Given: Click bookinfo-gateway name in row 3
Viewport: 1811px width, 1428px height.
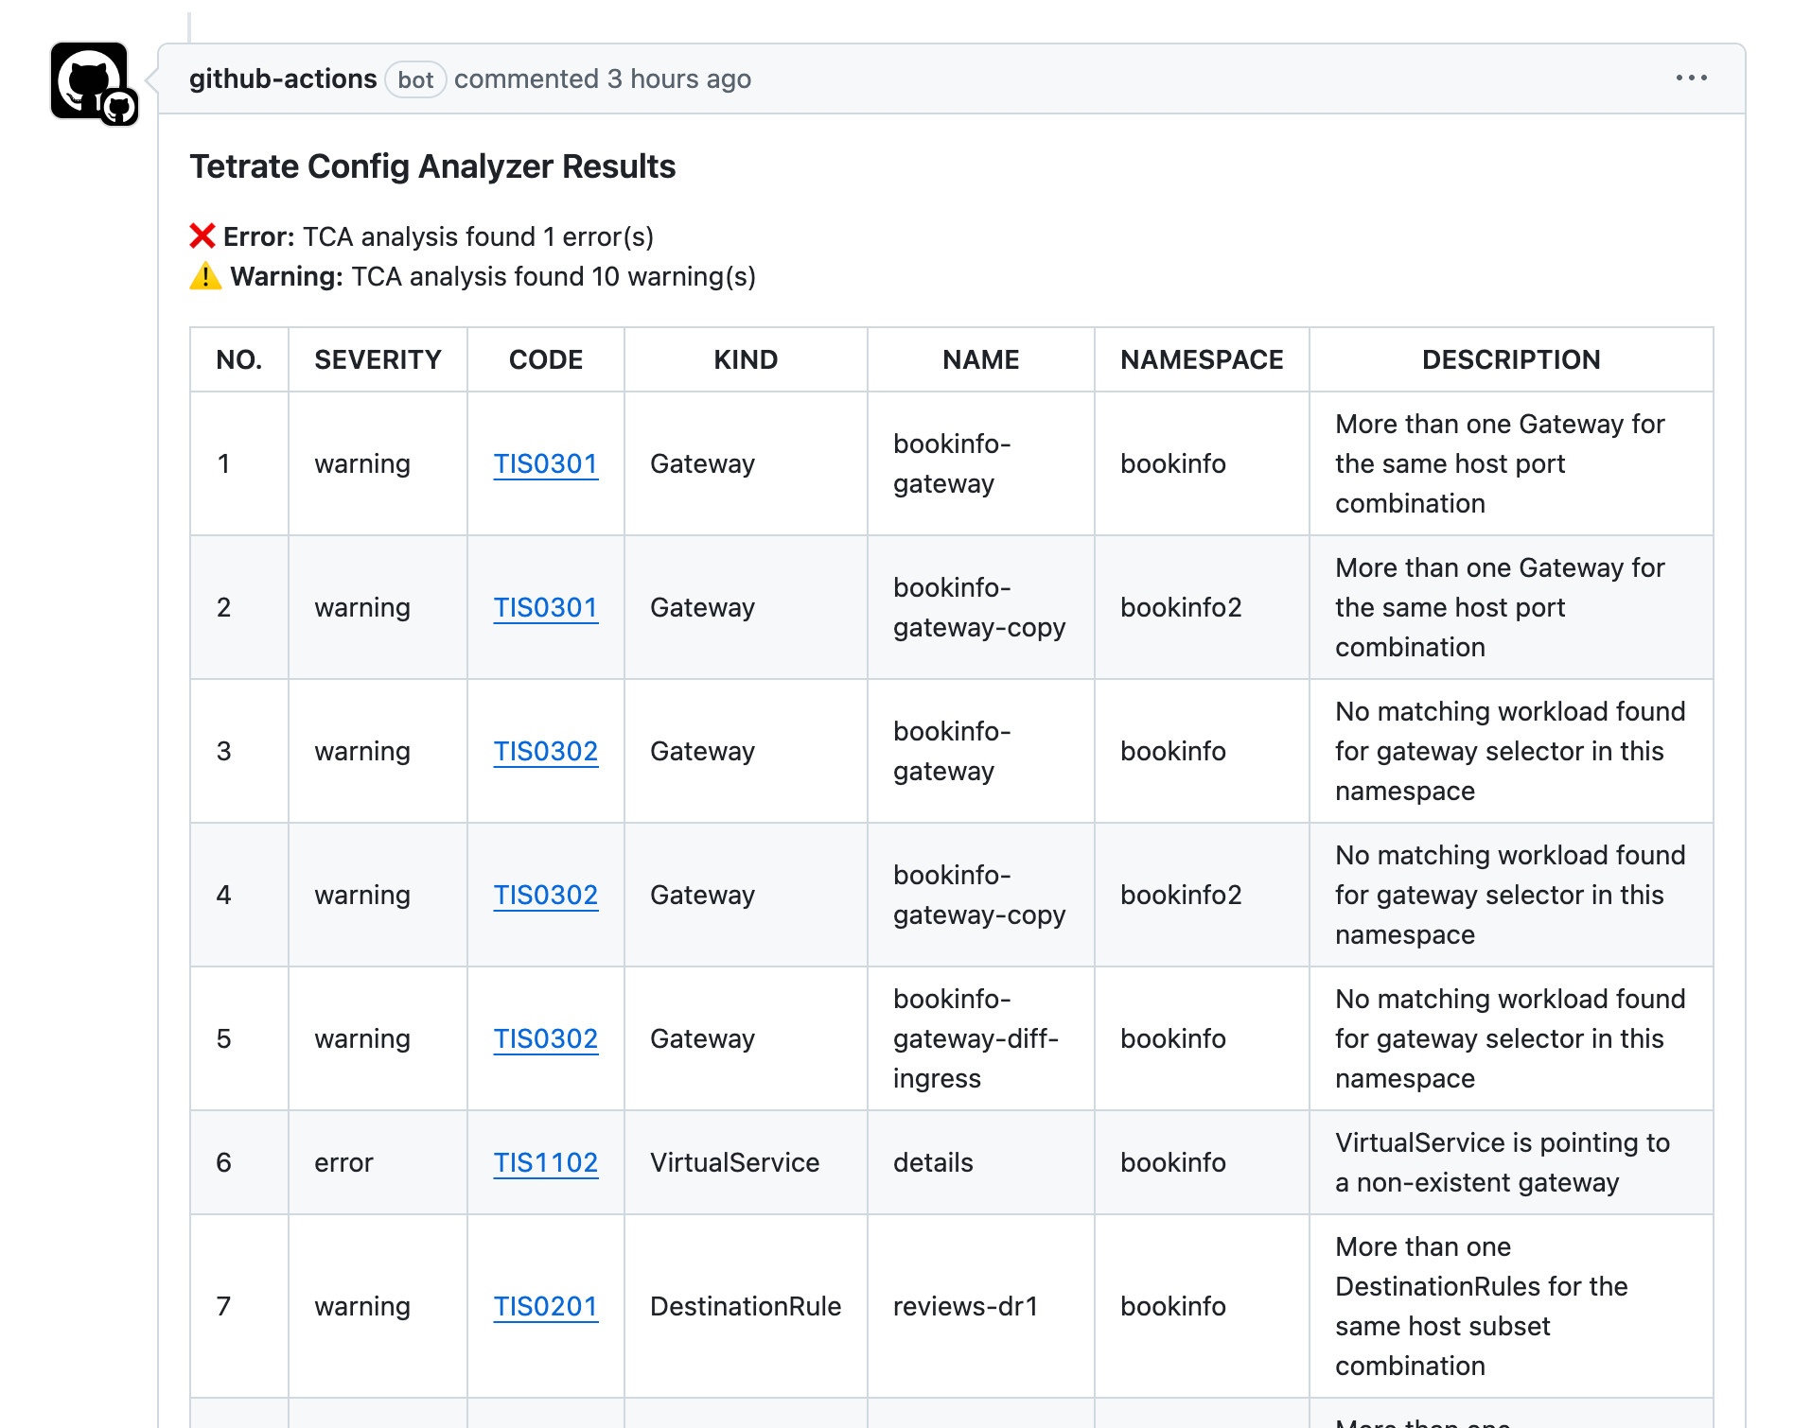Looking at the screenshot, I should point(952,751).
